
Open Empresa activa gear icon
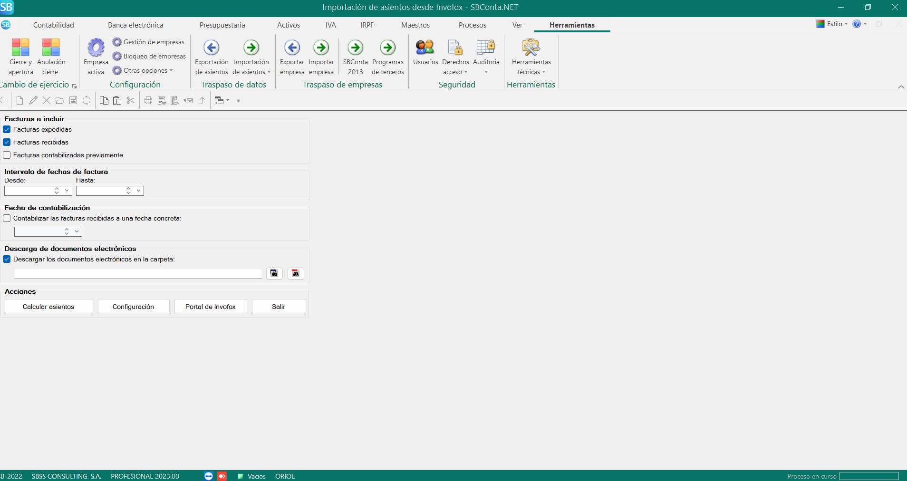(x=96, y=48)
